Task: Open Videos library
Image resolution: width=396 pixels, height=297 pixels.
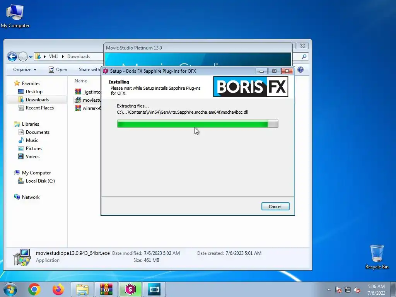Action: (29, 156)
